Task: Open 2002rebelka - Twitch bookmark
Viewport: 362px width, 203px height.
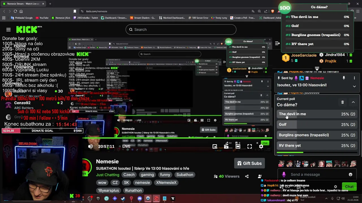Action: coord(85,18)
